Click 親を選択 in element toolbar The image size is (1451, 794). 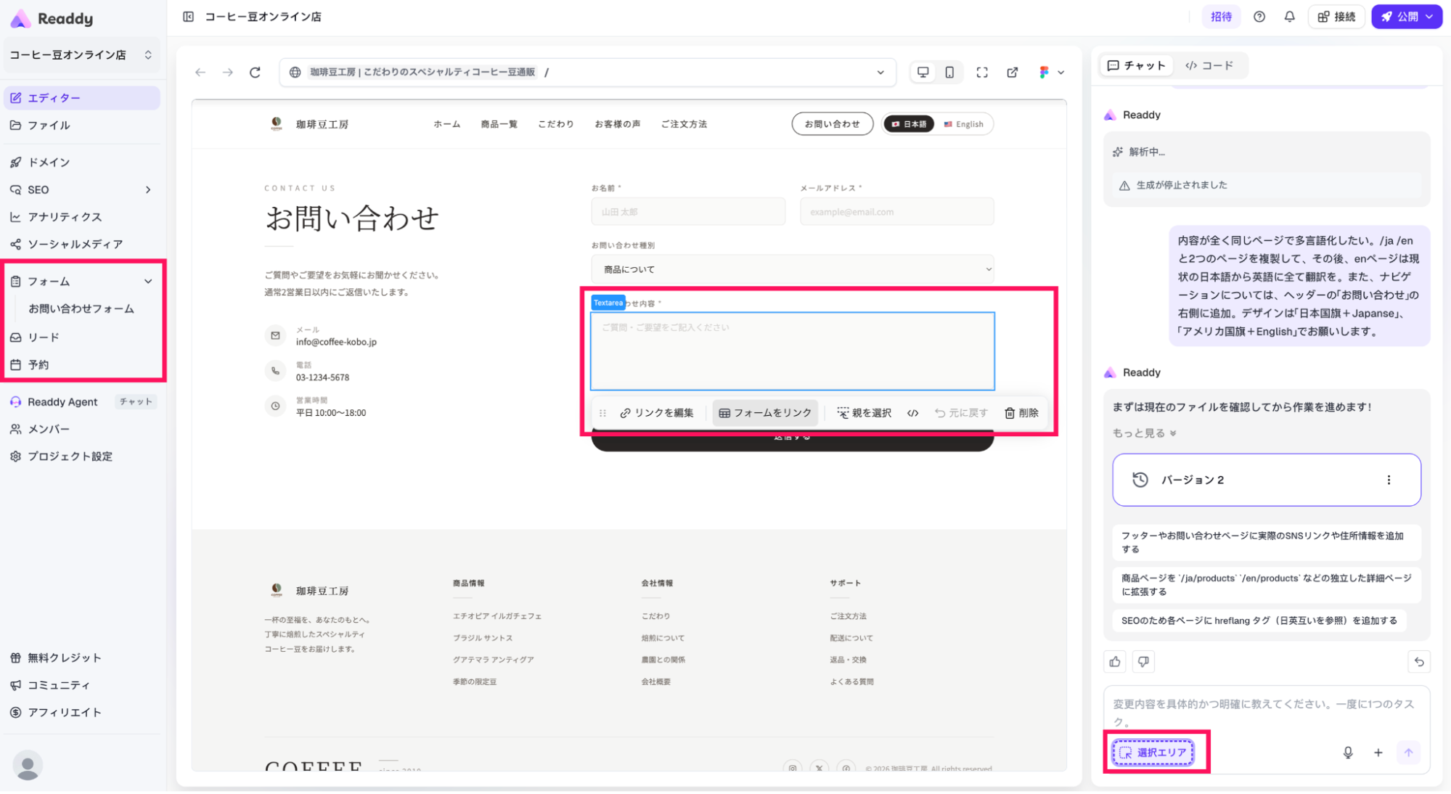tap(864, 413)
